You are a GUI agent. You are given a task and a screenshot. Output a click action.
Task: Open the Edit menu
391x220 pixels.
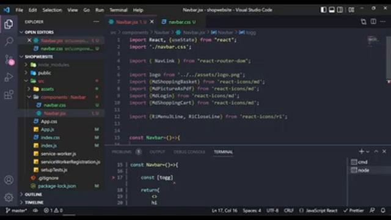(x=32, y=10)
